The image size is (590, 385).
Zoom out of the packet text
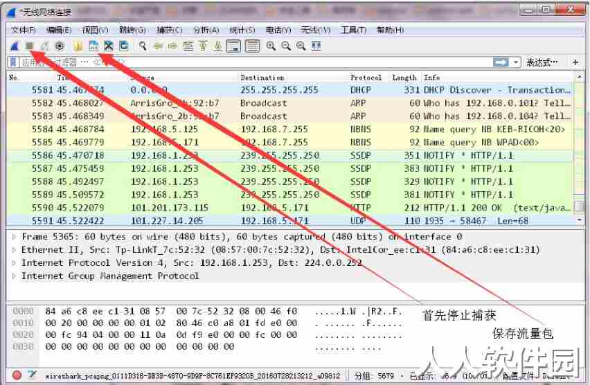286,46
